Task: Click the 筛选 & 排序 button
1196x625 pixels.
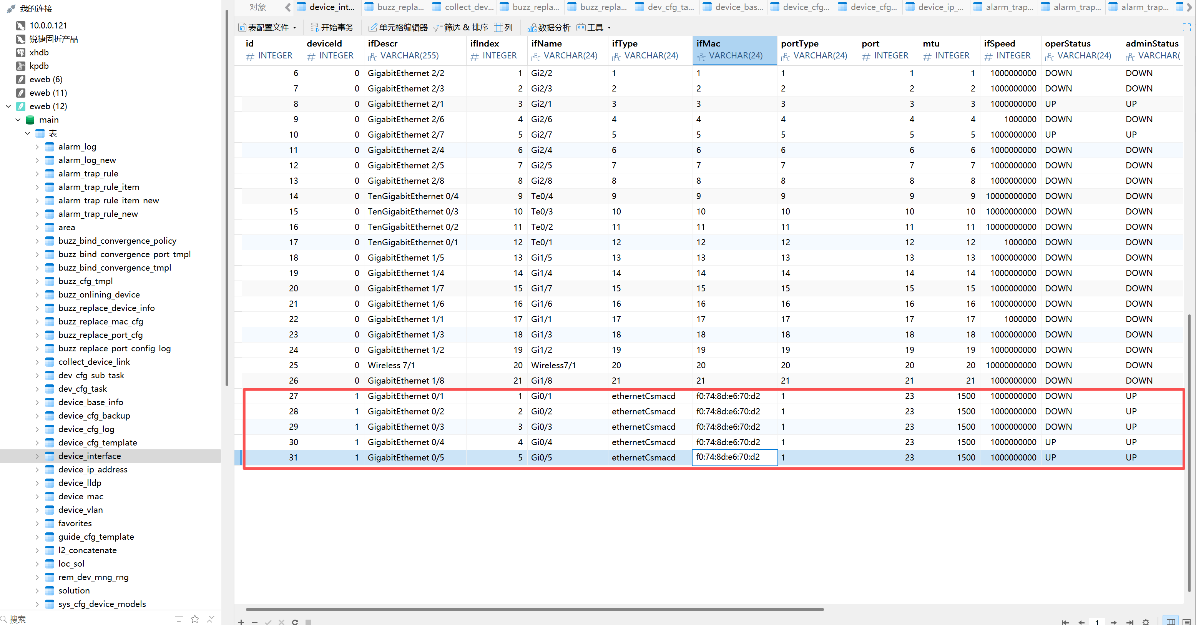Action: coord(460,27)
